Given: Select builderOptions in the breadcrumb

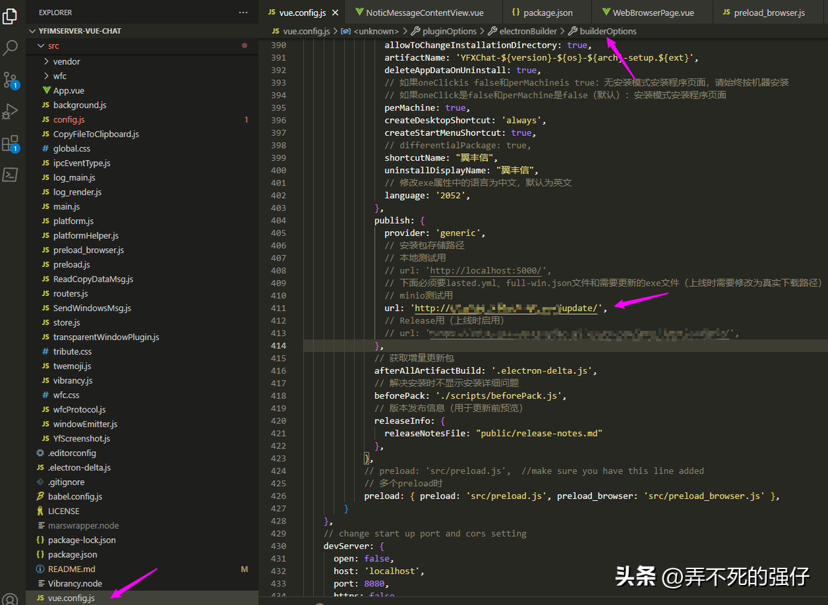Looking at the screenshot, I should click(608, 31).
